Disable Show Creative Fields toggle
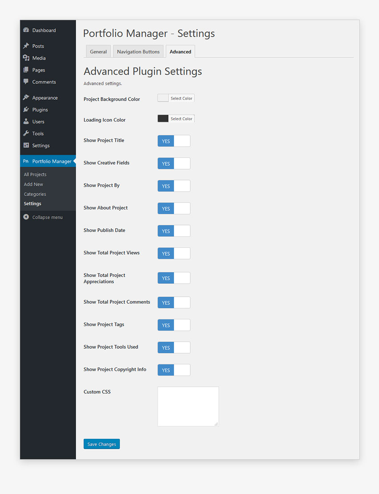 point(174,163)
